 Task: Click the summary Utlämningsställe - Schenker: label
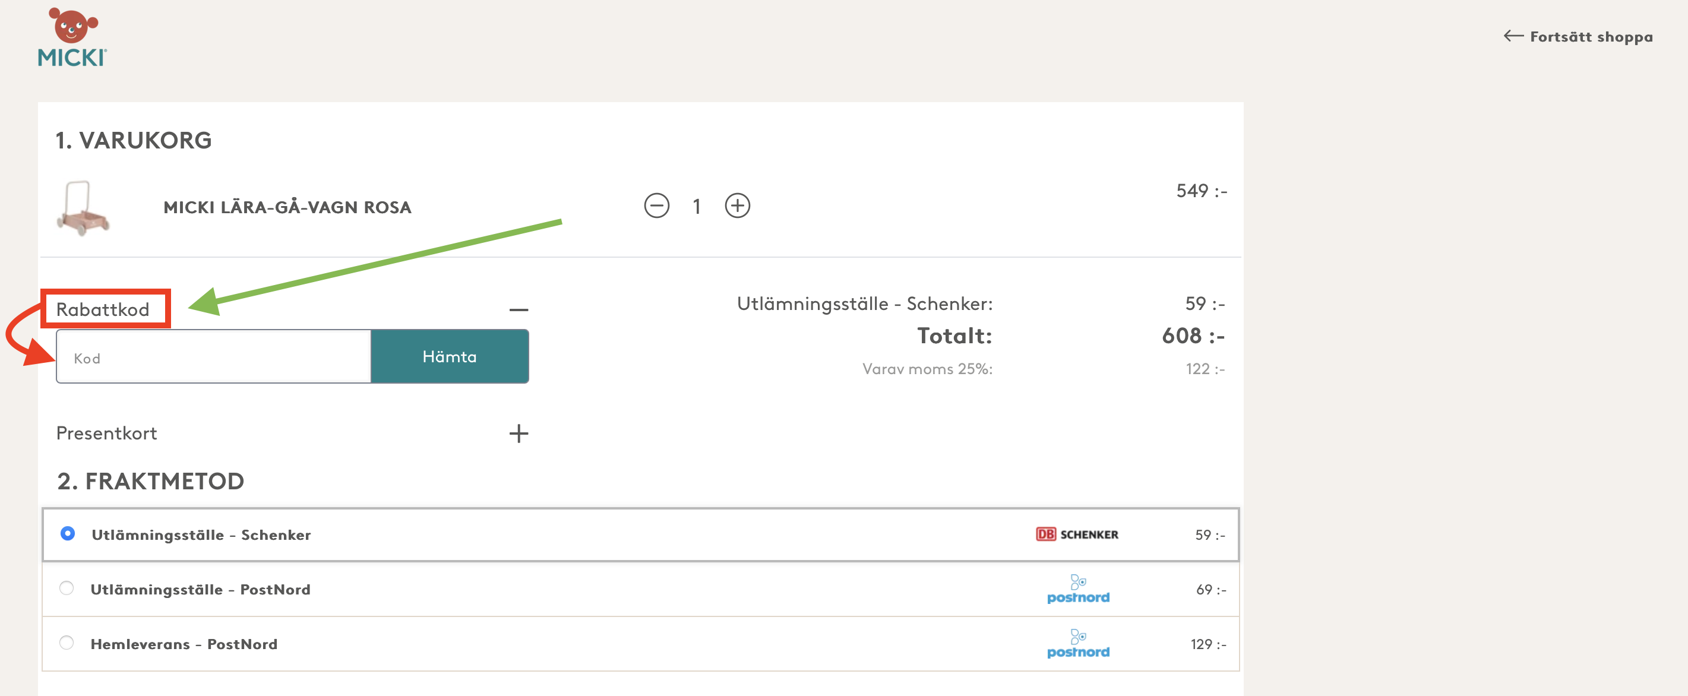click(864, 303)
